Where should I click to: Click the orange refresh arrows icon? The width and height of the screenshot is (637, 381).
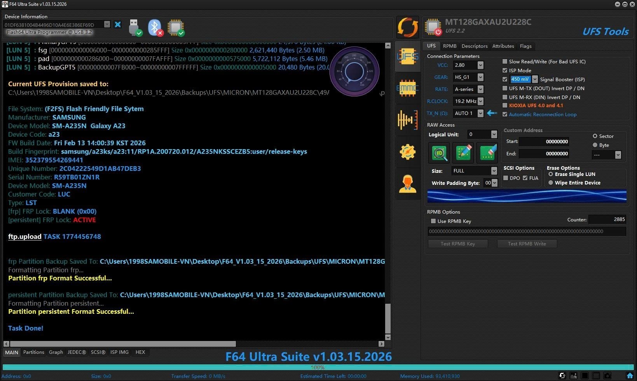(408, 27)
